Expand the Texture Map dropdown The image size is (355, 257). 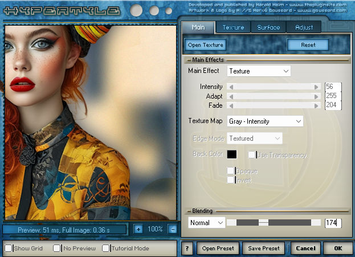point(265,121)
